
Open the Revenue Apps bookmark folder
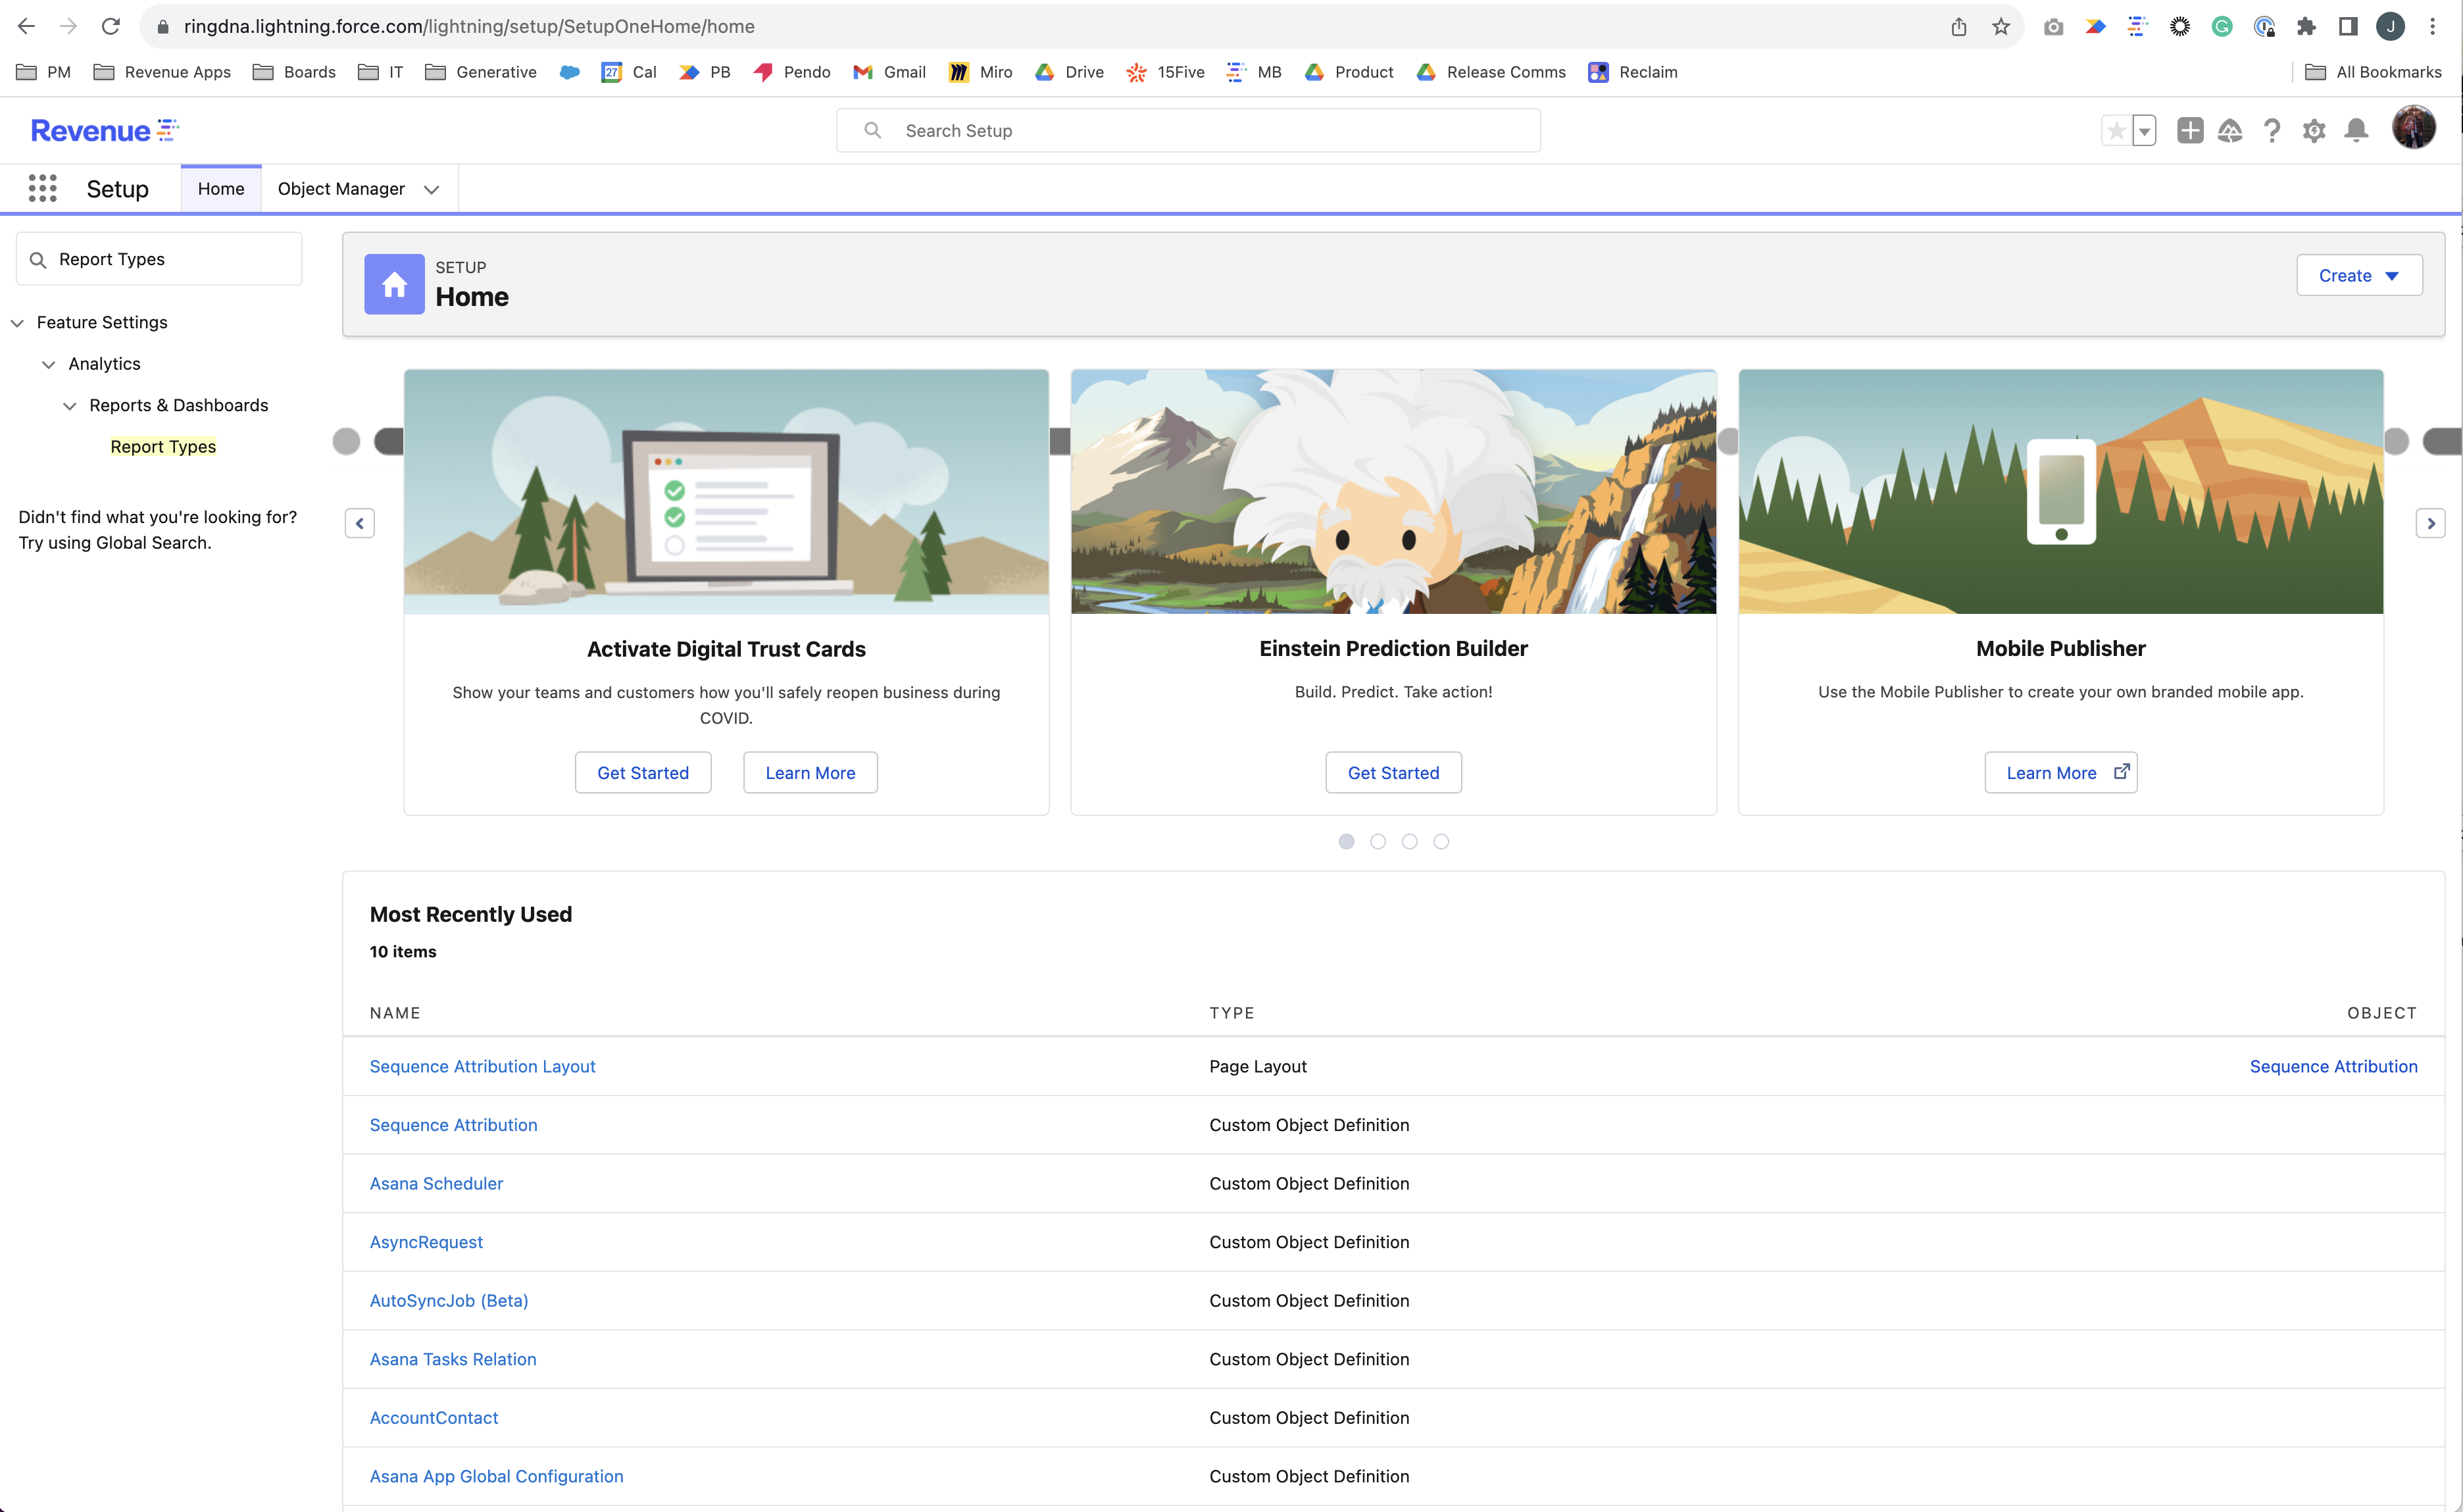162,72
